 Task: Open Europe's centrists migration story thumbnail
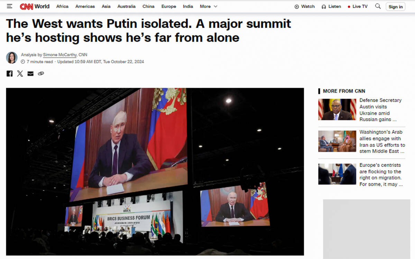[x=337, y=174]
